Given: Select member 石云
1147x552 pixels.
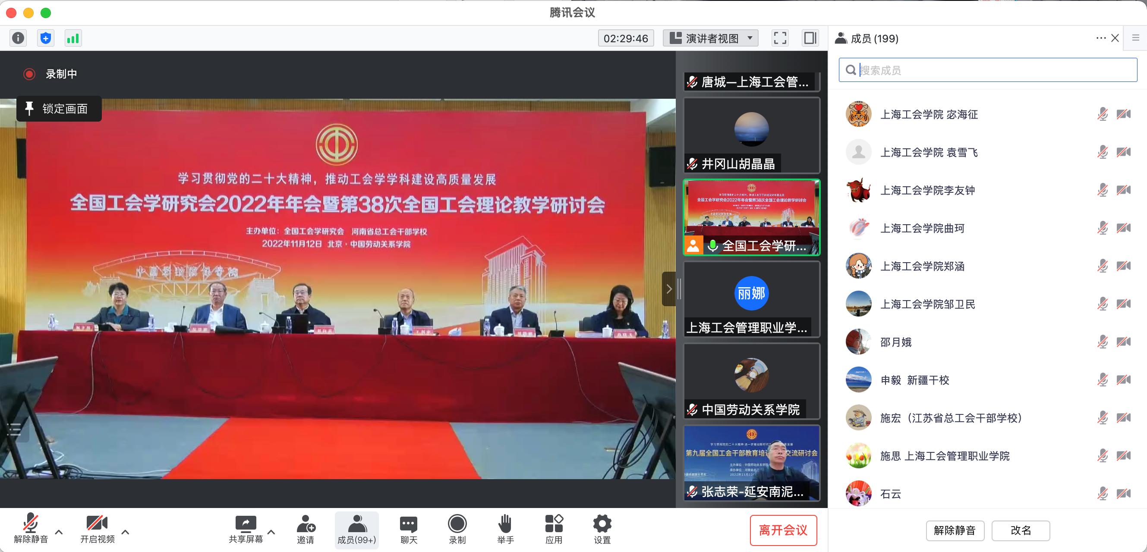Looking at the screenshot, I should [x=988, y=494].
